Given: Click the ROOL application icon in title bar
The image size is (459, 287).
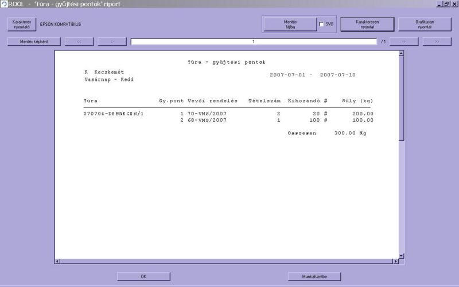Looking at the screenshot, I should 4,4.
